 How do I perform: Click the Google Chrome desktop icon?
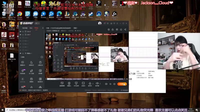20,15
